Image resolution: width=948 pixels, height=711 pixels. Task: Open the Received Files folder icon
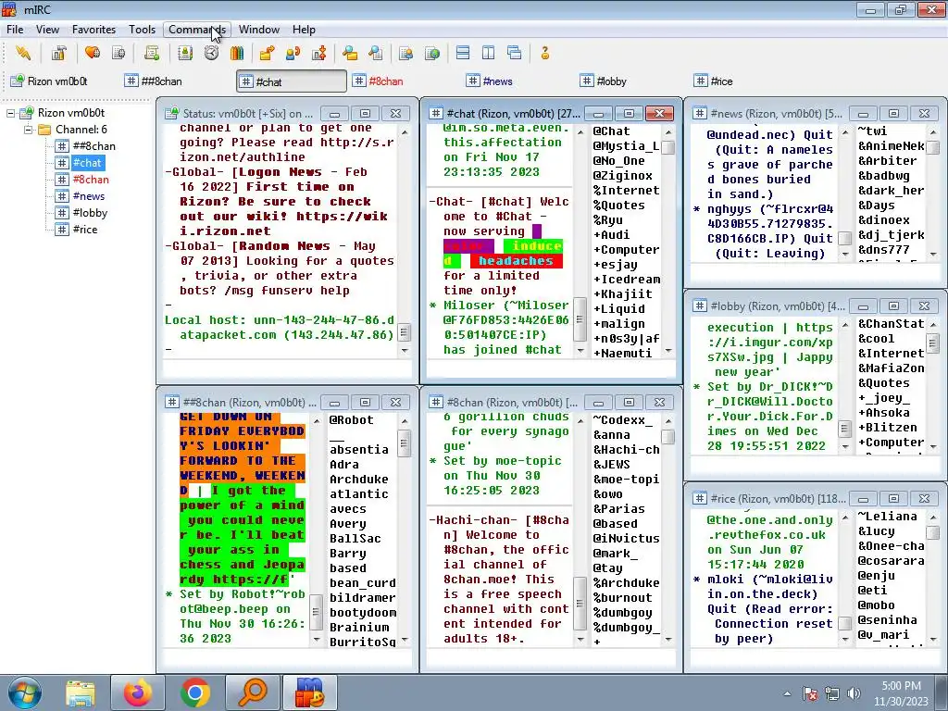tap(349, 53)
